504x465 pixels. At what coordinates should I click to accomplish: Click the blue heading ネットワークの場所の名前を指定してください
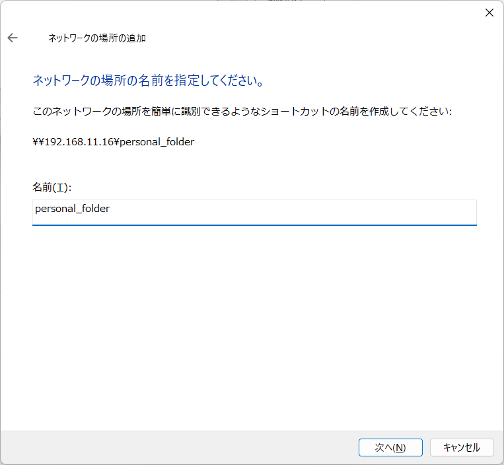149,81
